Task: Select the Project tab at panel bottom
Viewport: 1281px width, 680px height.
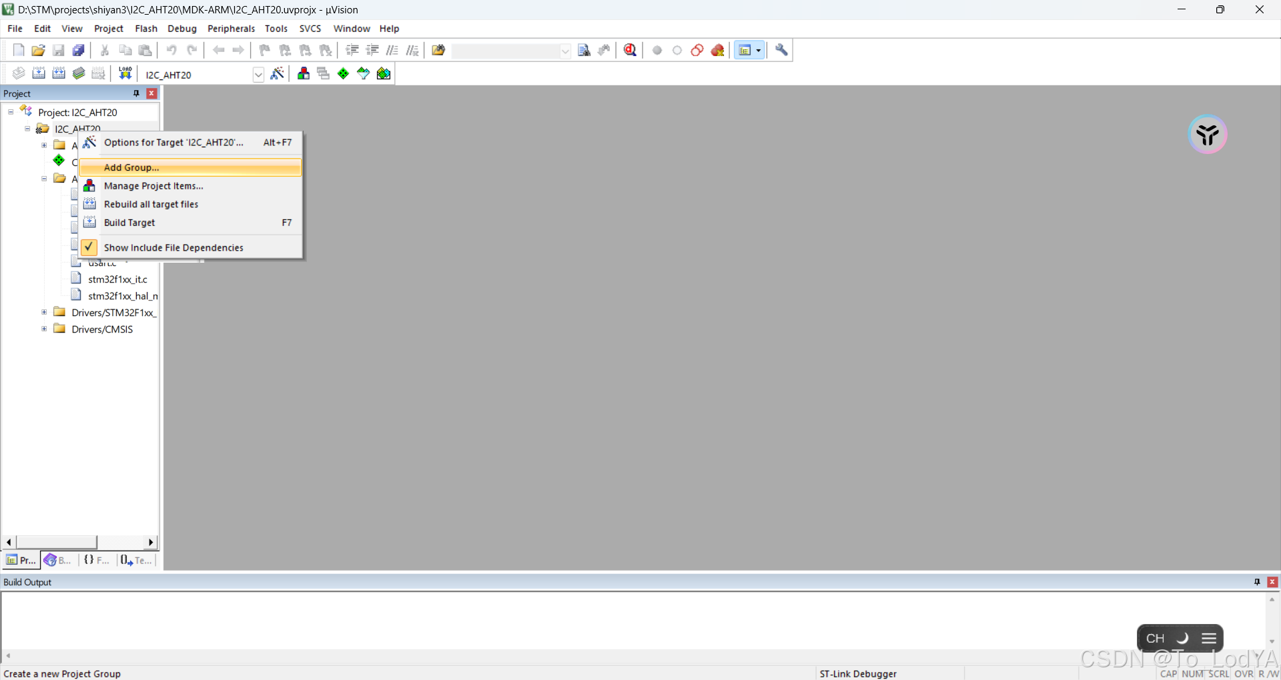Action: click(x=21, y=560)
